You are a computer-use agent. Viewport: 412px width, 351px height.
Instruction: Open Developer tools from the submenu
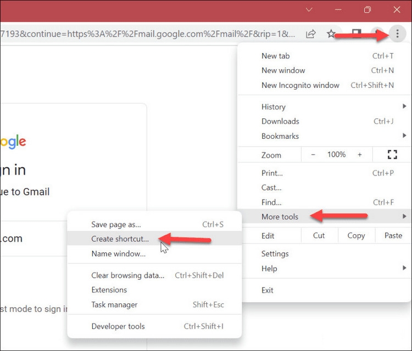(x=154, y=326)
